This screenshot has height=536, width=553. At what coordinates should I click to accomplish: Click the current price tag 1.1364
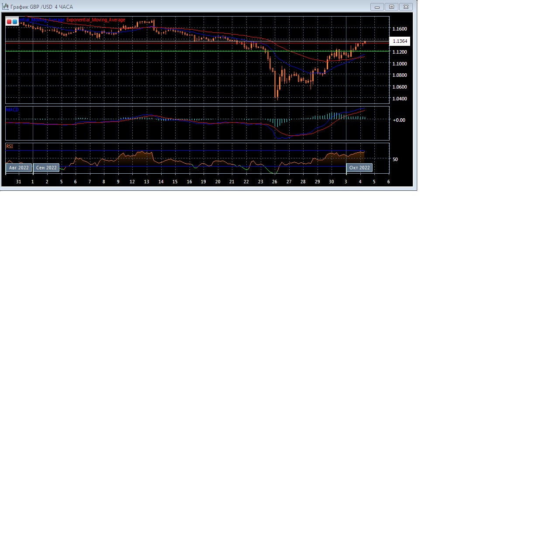[x=400, y=41]
